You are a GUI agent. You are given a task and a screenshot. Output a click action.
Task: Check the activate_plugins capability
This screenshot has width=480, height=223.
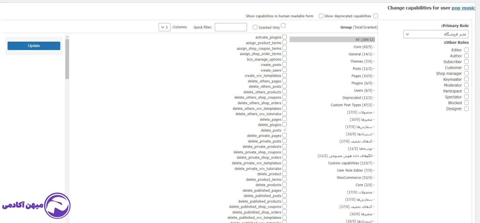pyautogui.click(x=285, y=37)
